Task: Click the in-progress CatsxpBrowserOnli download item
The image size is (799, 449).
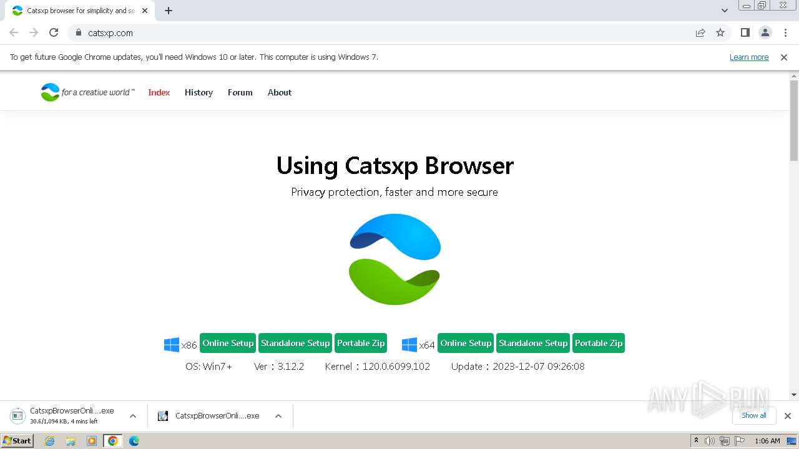Action: 62,415
